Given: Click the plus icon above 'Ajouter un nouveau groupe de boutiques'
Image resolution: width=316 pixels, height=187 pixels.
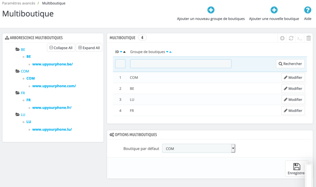Looking at the screenshot, I should point(211,10).
